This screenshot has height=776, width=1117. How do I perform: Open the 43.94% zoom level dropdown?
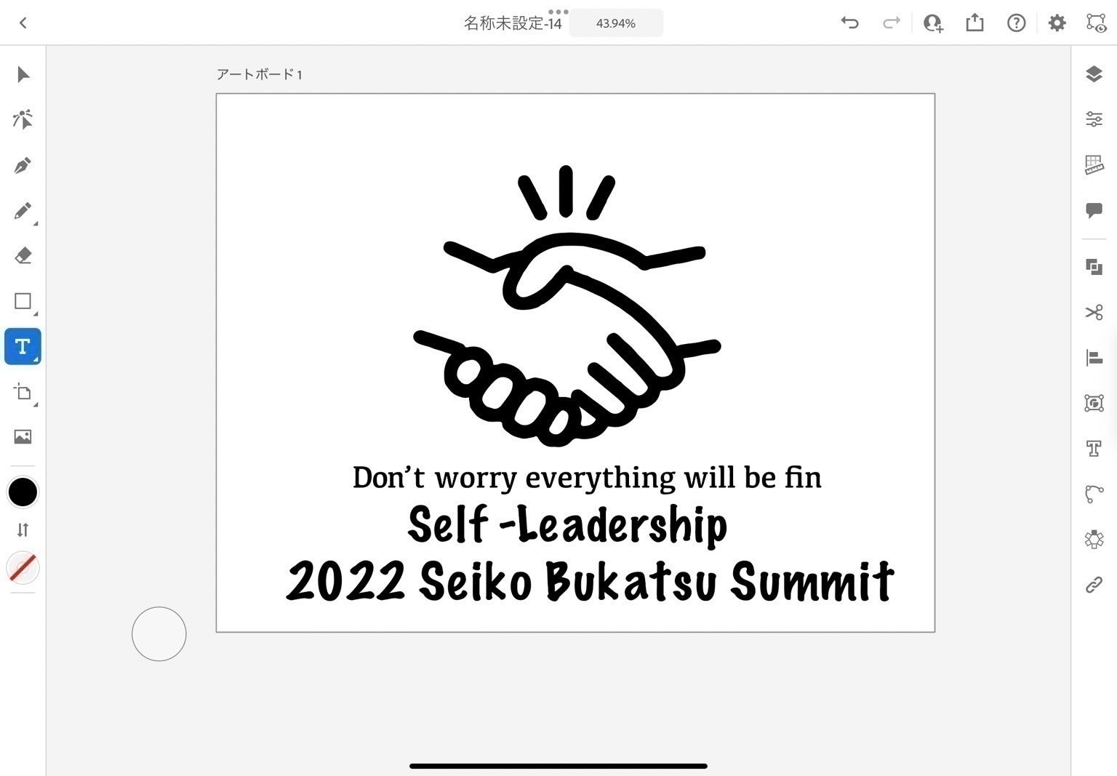[616, 23]
